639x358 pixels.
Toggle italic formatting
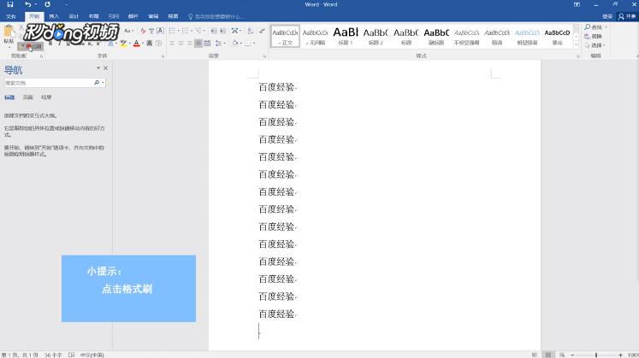coord(59,43)
